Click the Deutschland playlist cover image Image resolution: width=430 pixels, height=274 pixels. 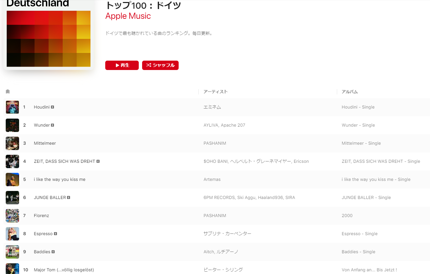point(49,33)
